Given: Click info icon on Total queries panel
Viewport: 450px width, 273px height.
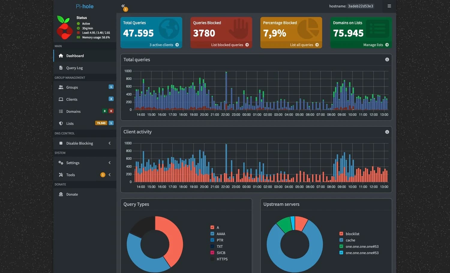Looking at the screenshot, I should (x=387, y=59).
